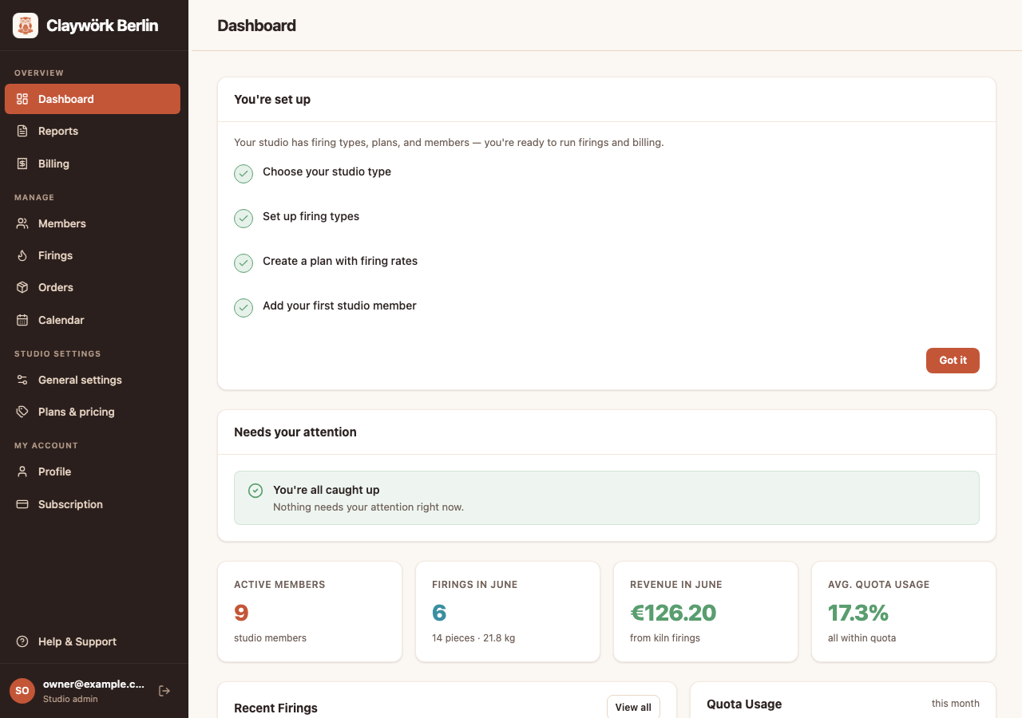The image size is (1022, 718).
Task: Click the Recent Firings heading
Action: [x=275, y=708]
